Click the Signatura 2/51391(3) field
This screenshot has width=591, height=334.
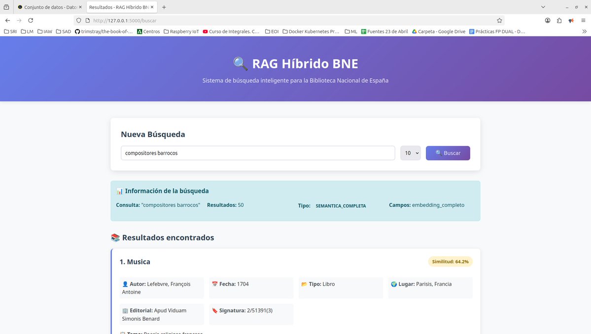251,314
